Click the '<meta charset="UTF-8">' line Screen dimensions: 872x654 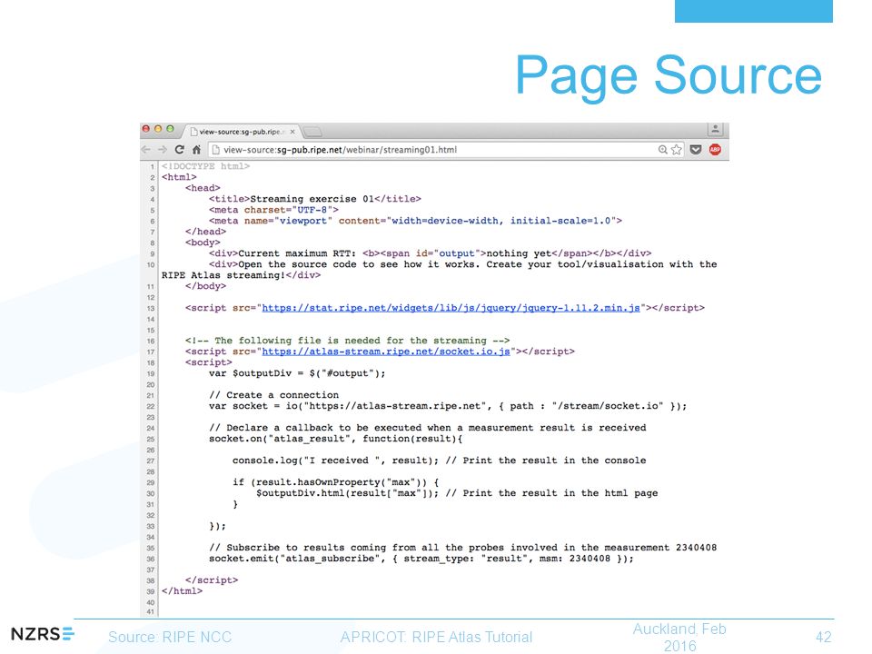pyautogui.click(x=273, y=210)
